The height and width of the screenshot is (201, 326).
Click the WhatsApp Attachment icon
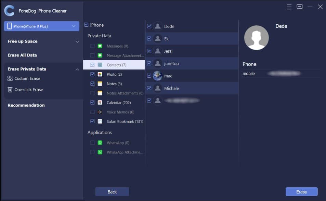100,152
